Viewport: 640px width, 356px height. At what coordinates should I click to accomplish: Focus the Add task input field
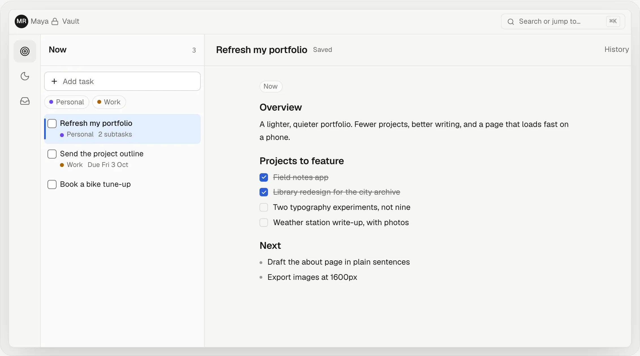coord(122,81)
